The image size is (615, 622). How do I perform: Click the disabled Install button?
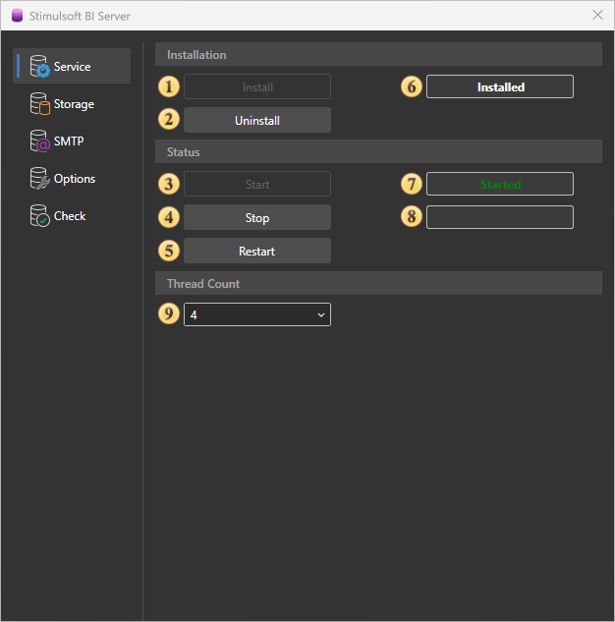(257, 86)
